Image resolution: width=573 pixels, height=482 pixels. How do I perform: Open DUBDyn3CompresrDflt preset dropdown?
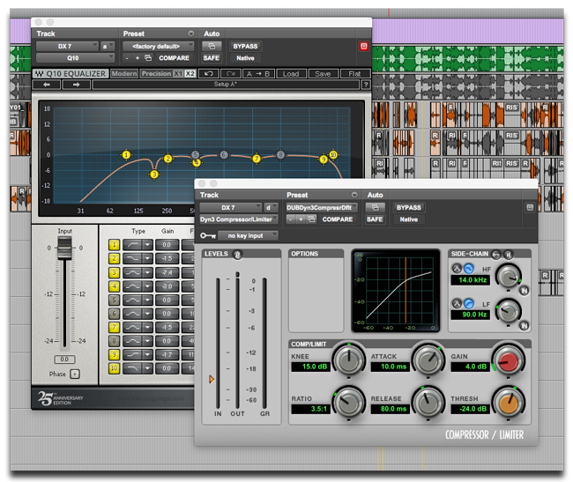click(x=322, y=208)
